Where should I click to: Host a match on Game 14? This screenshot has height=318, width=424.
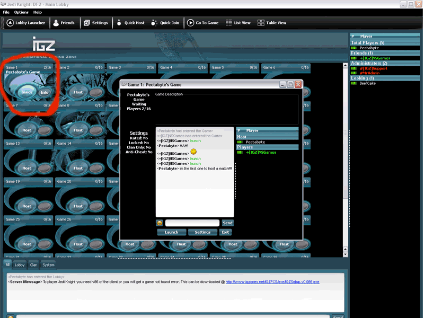click(x=78, y=168)
